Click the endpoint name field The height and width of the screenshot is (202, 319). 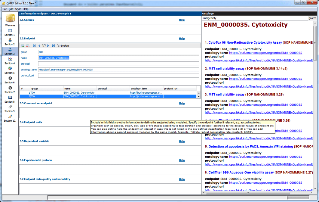point(118,58)
